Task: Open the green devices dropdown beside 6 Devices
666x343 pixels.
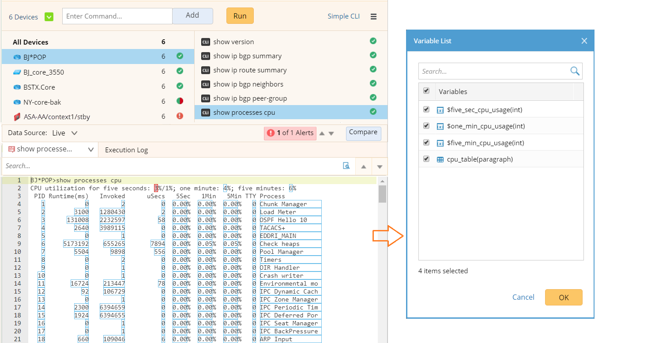Action: (49, 17)
